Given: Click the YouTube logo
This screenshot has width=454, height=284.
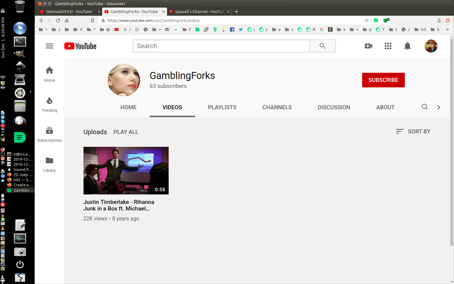Looking at the screenshot, I should click(x=80, y=46).
